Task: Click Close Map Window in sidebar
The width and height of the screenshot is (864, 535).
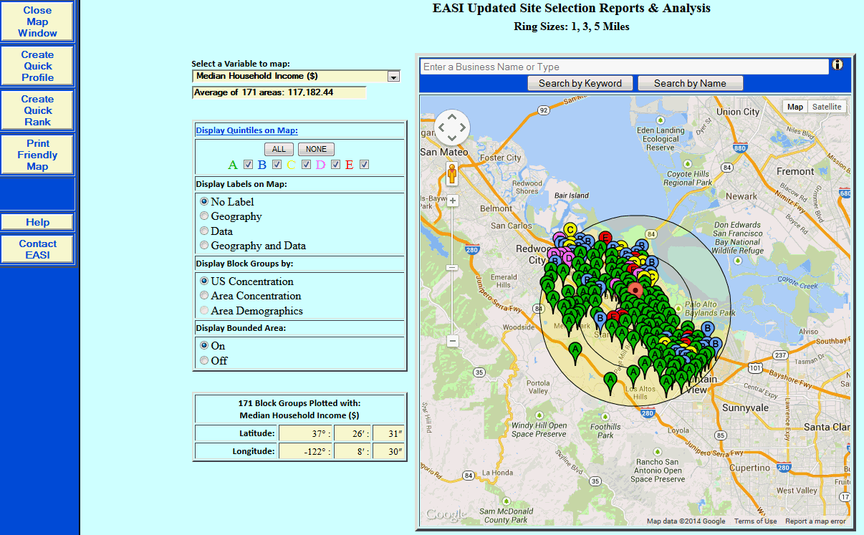Action: point(37,21)
